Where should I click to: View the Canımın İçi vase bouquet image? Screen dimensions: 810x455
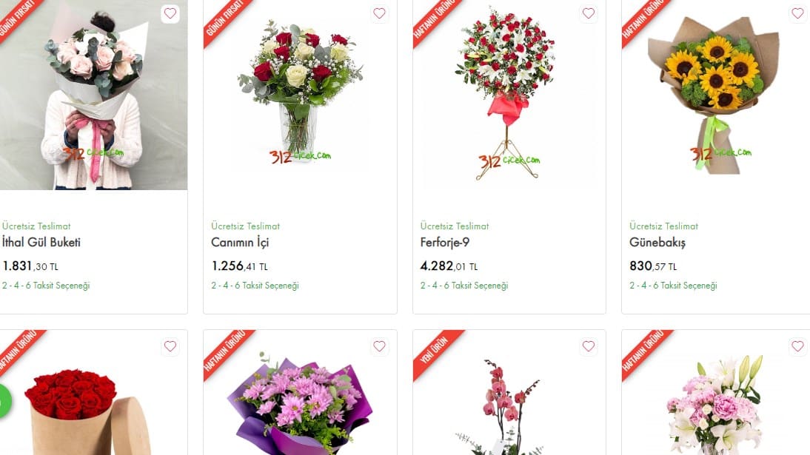click(300, 95)
